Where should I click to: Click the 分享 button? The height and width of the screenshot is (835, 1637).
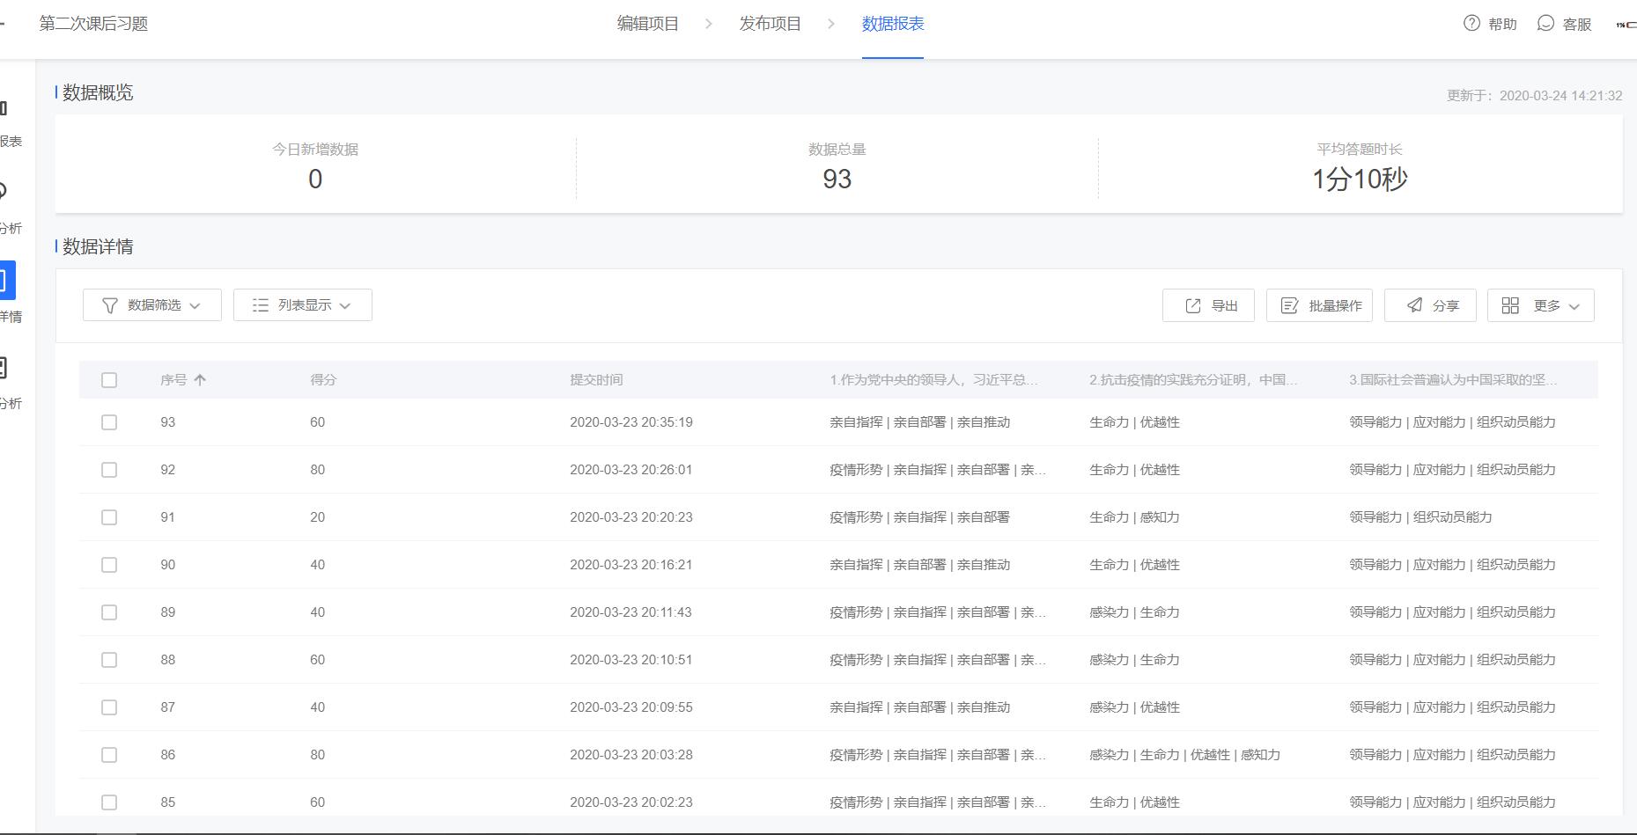[x=1430, y=305]
